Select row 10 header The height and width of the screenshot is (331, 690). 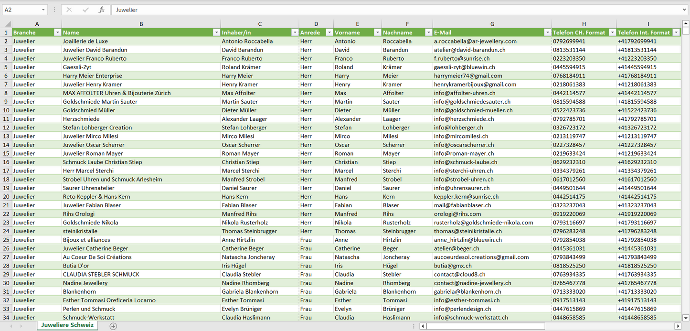[6, 110]
